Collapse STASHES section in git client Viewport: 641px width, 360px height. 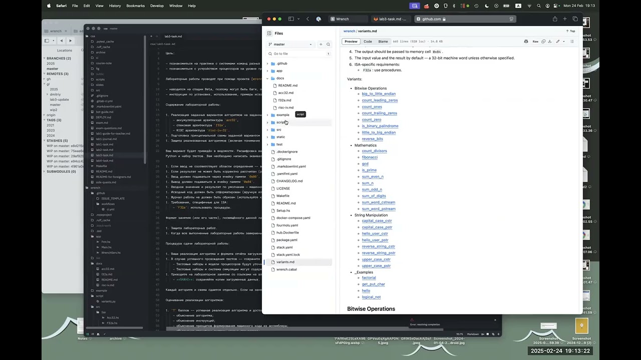coord(44,140)
